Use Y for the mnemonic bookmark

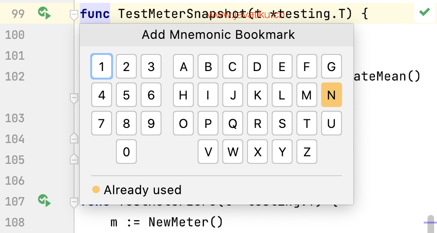(x=282, y=152)
